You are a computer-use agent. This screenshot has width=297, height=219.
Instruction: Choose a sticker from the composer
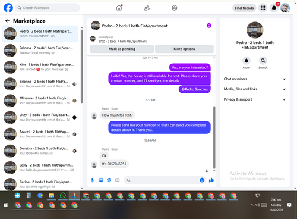(x=109, y=180)
